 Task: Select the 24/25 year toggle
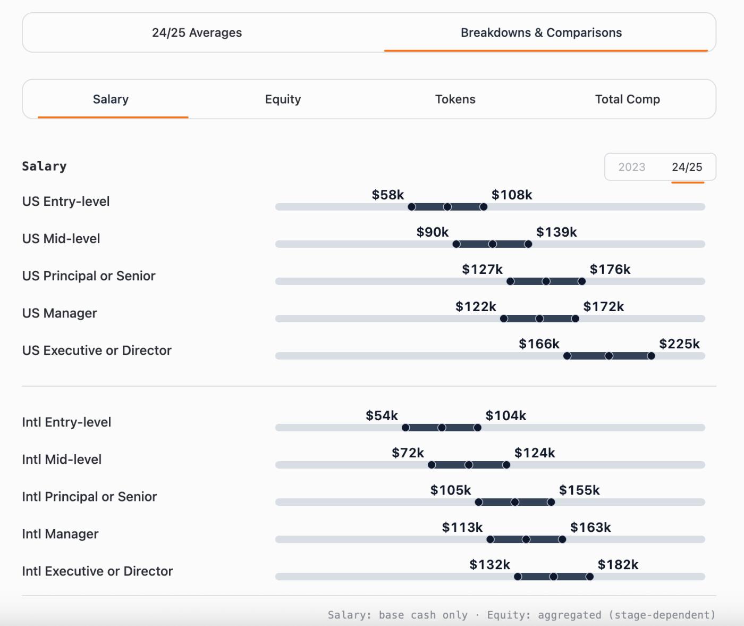[687, 167]
